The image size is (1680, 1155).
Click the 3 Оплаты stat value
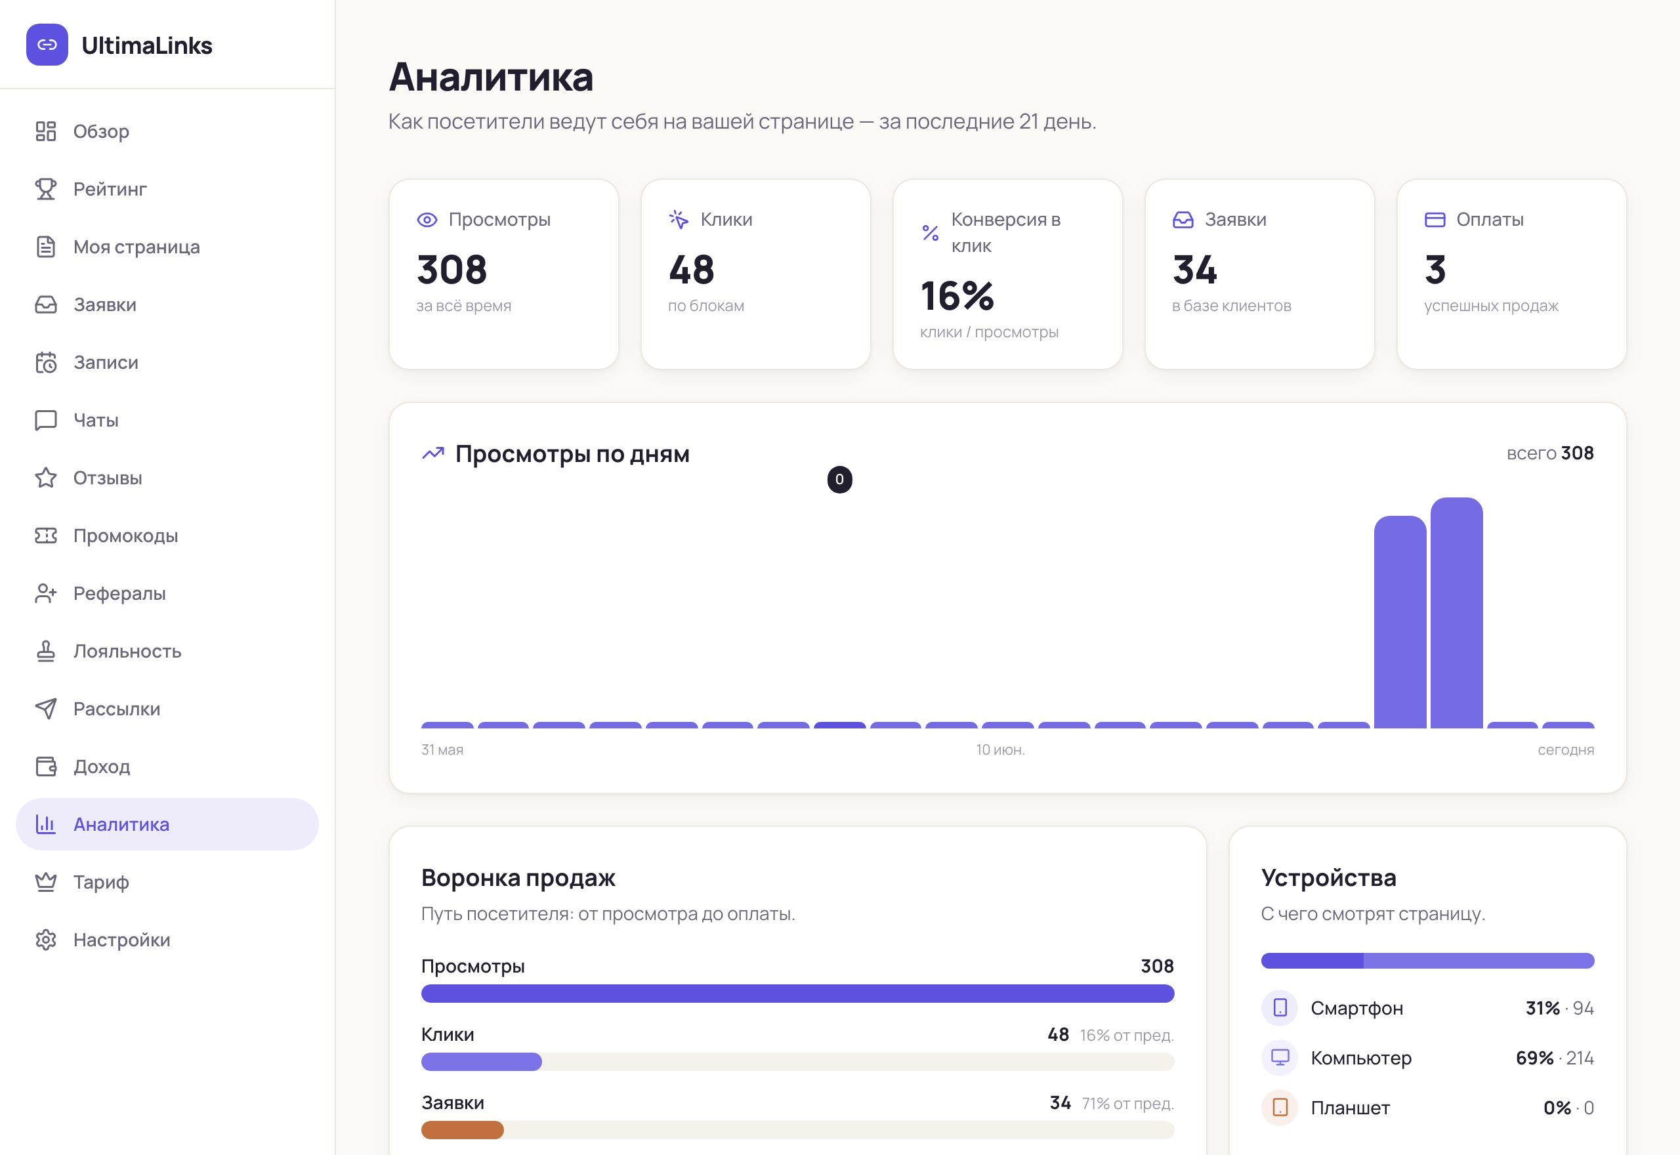[x=1435, y=270]
